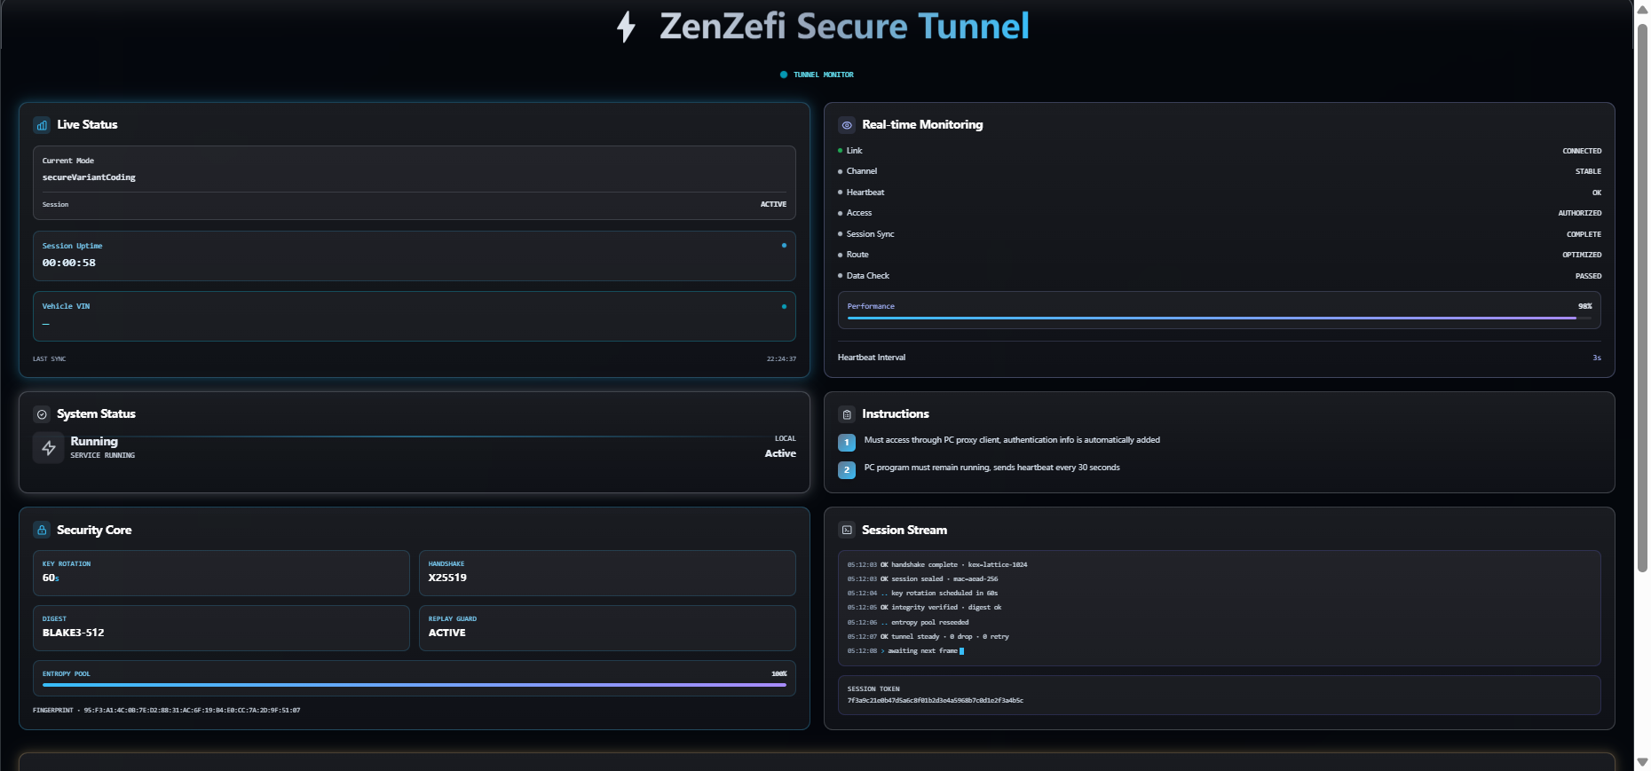Viewport: 1651px width, 771px height.
Task: Click the ZenZefi Secure Tunnel title
Action: [844, 27]
